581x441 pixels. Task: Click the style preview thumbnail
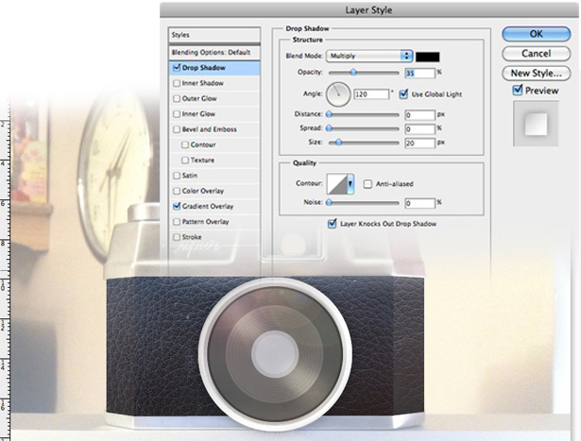pos(536,124)
